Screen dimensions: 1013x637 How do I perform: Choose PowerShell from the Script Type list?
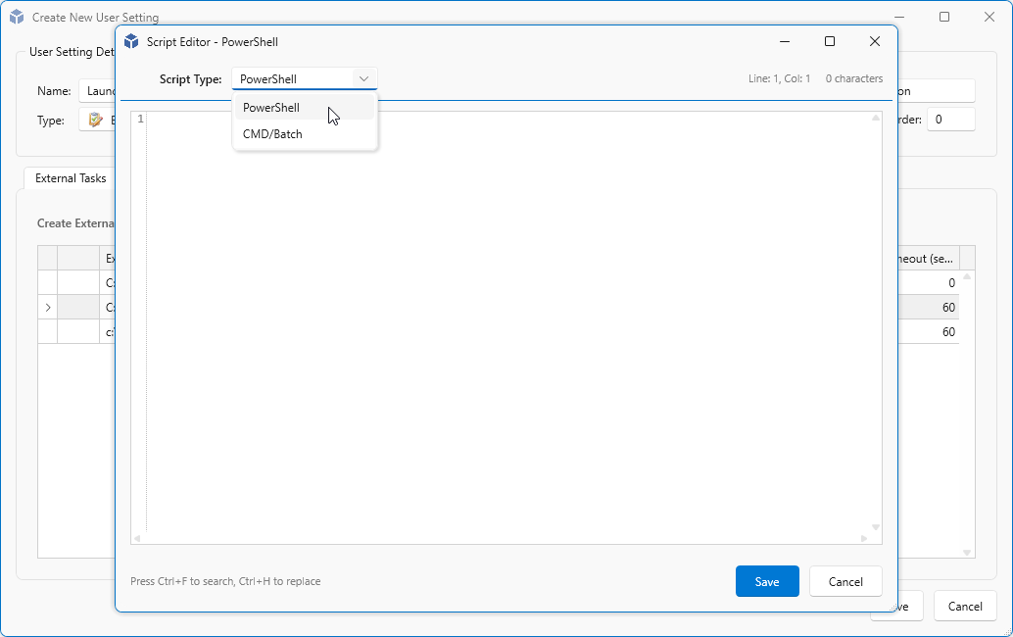click(x=271, y=108)
